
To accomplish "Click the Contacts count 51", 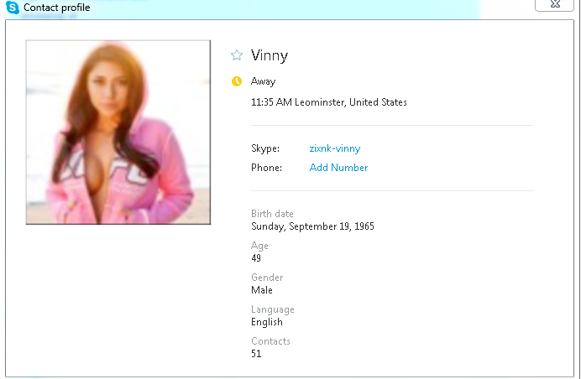I will coord(256,354).
